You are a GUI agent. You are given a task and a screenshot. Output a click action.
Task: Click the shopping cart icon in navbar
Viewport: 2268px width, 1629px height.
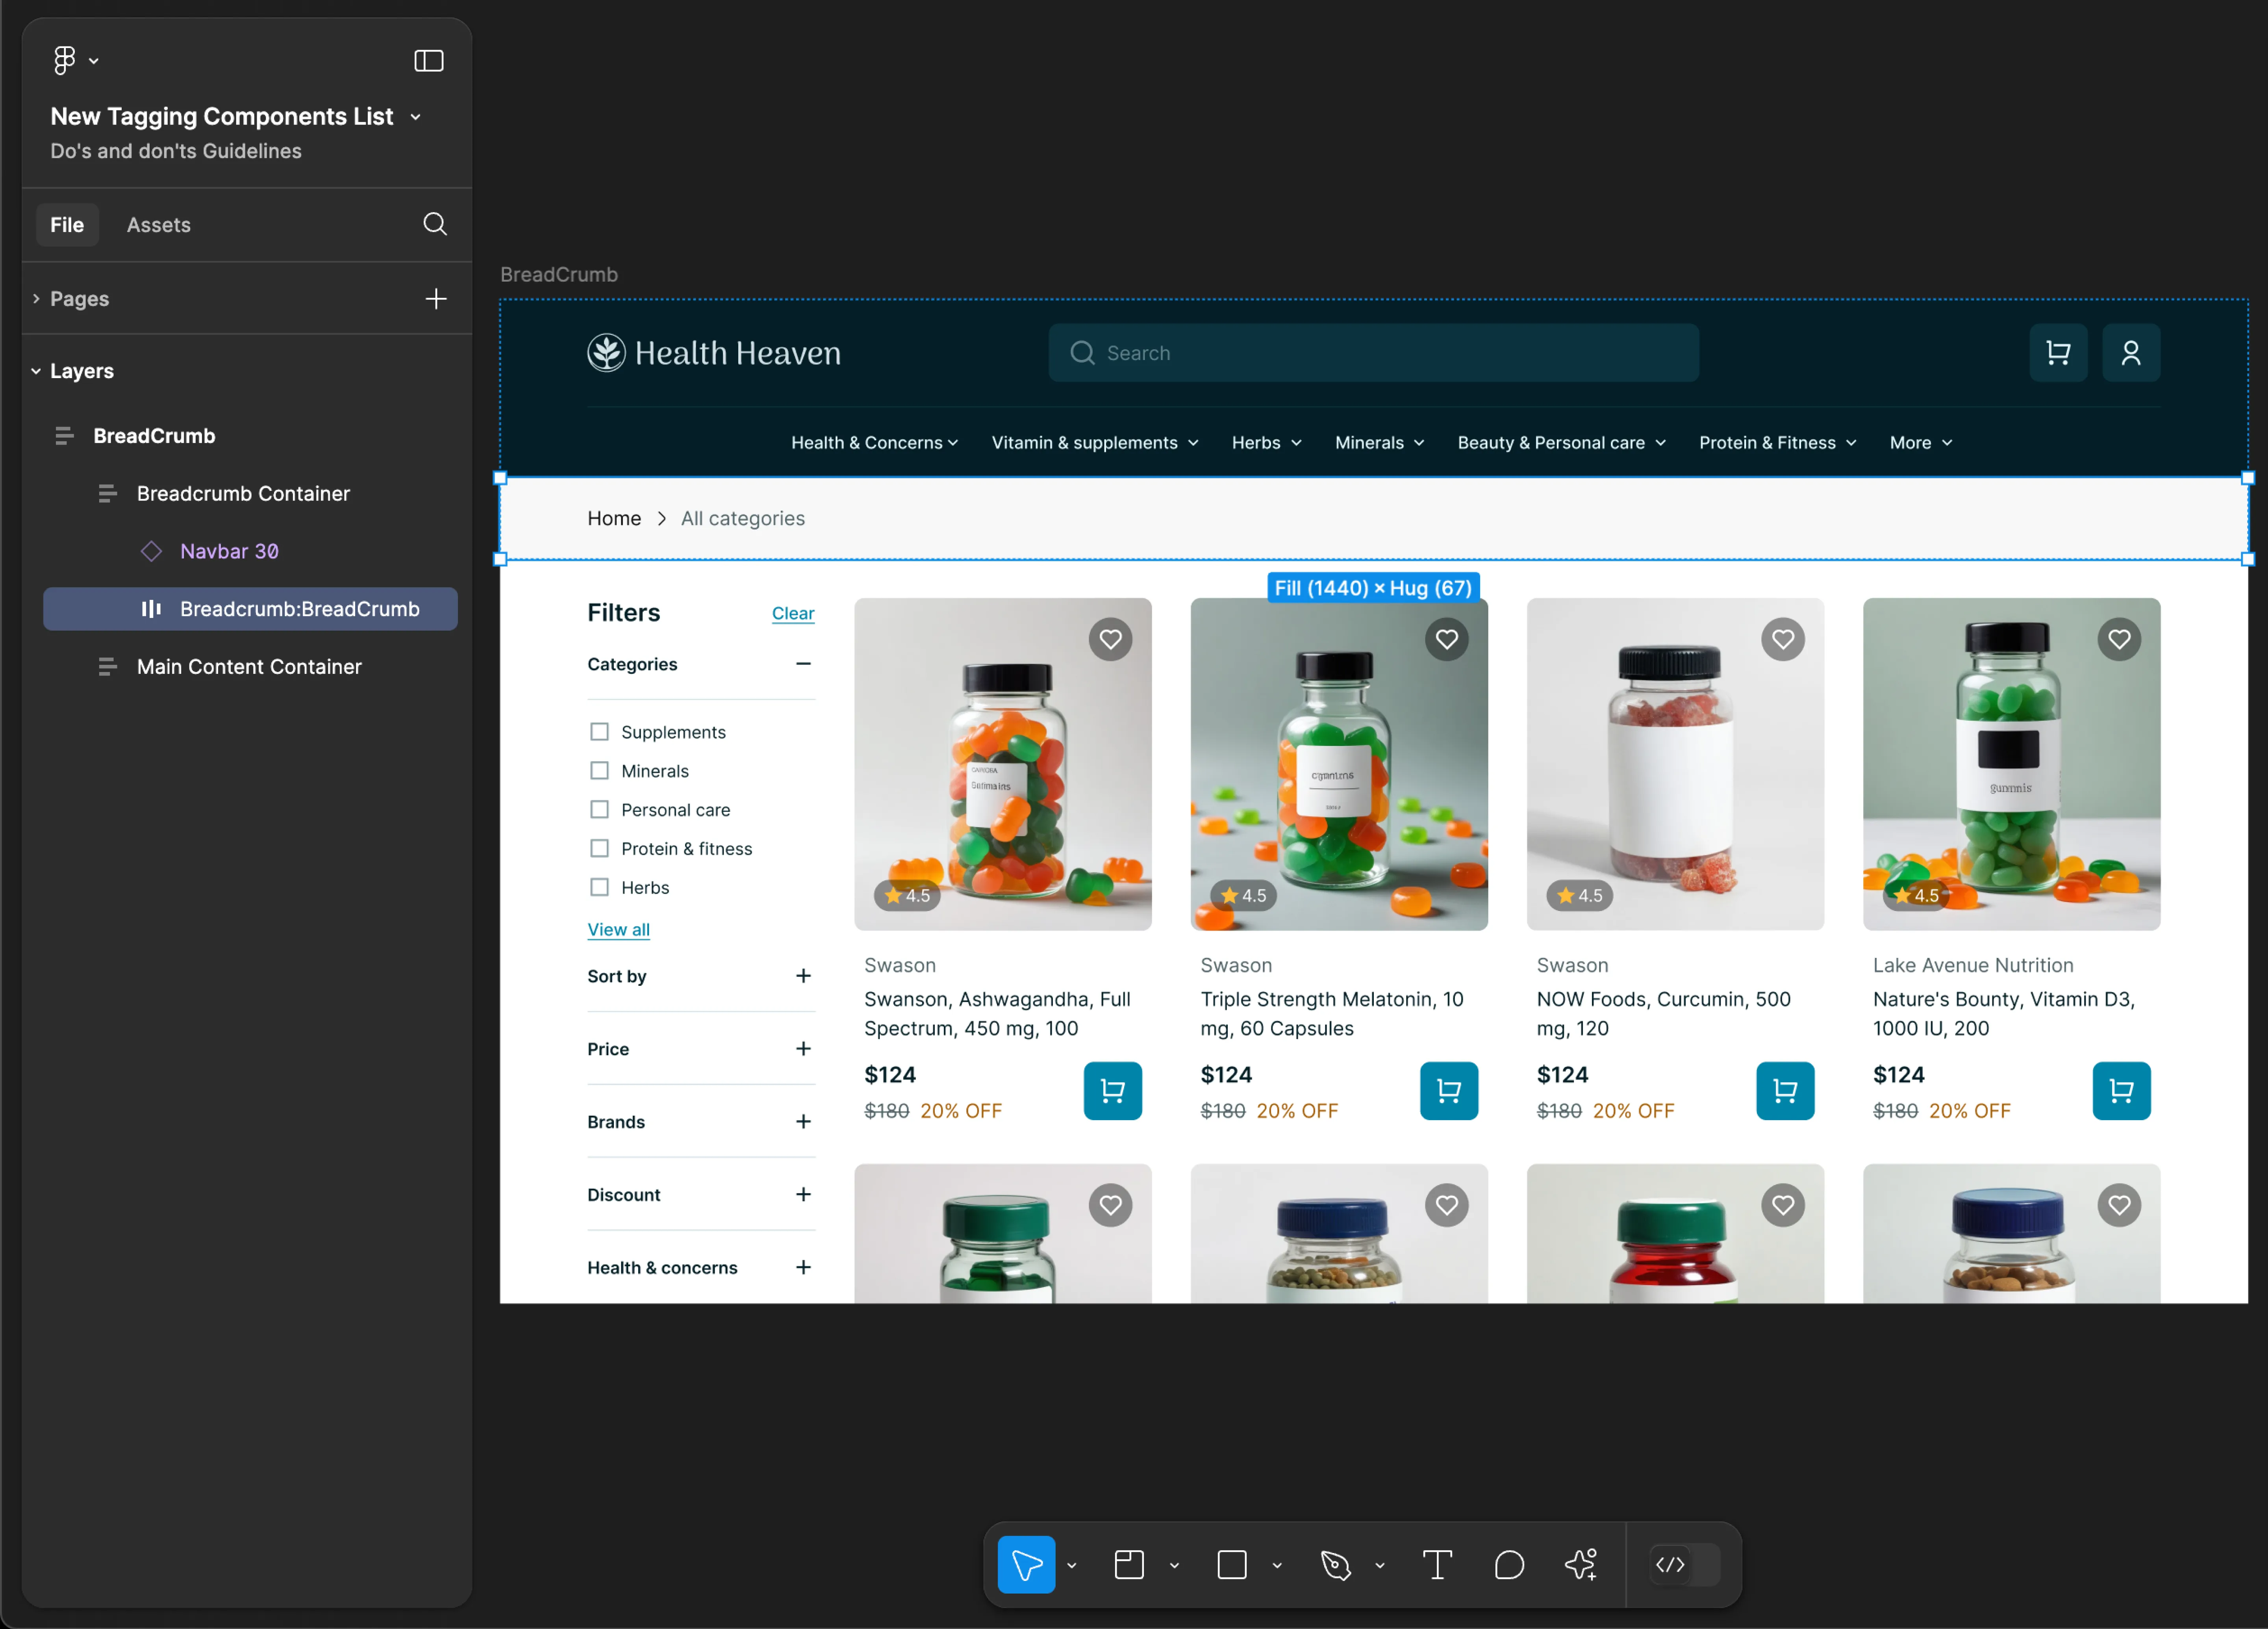(x=2058, y=353)
